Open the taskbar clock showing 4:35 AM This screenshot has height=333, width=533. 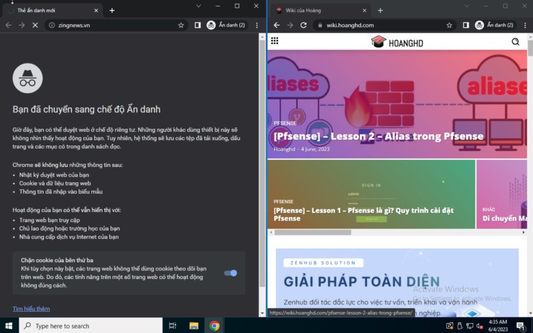coord(498,326)
